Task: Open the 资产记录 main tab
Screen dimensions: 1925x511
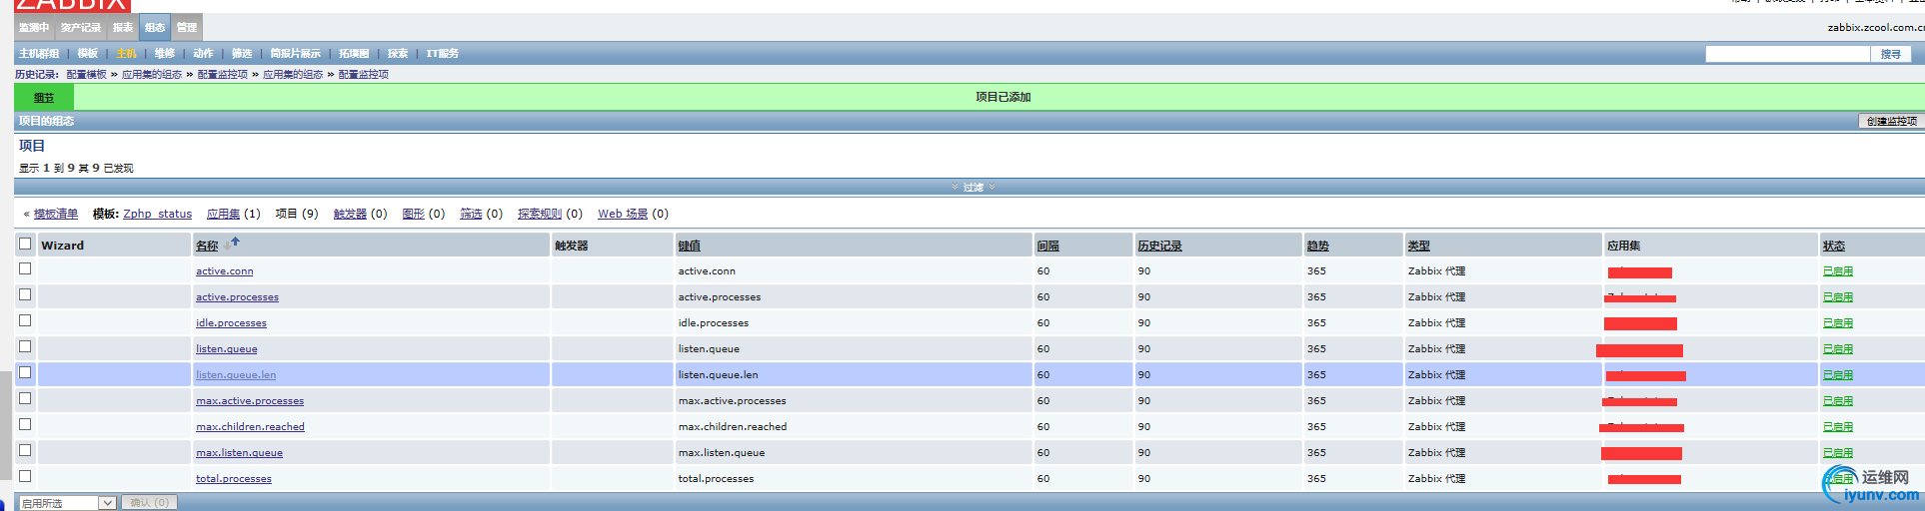Action: coord(80,27)
